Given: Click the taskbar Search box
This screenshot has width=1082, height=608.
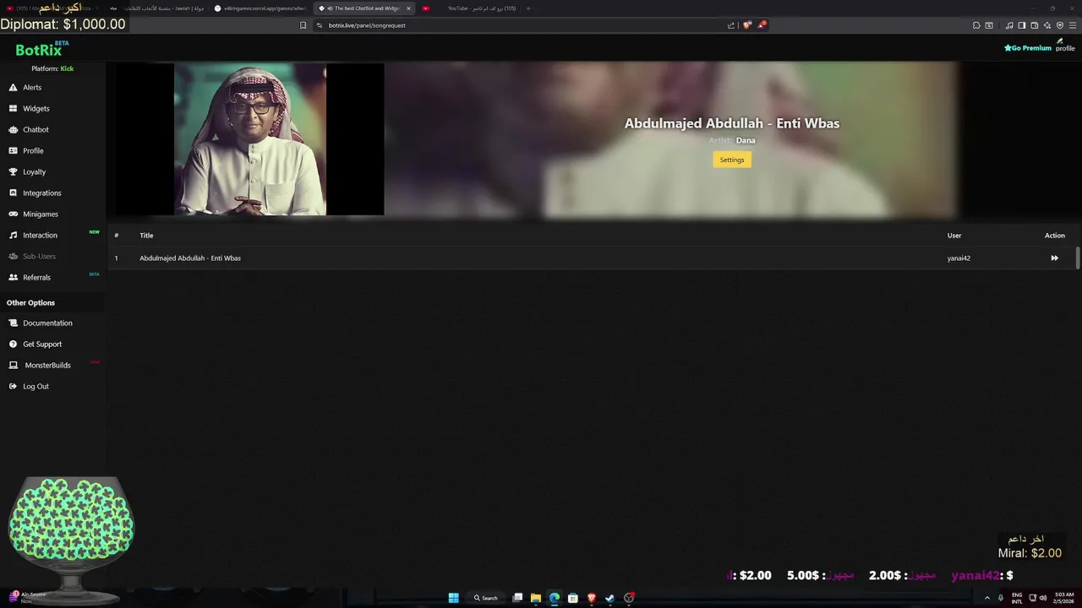Looking at the screenshot, I should point(486,598).
